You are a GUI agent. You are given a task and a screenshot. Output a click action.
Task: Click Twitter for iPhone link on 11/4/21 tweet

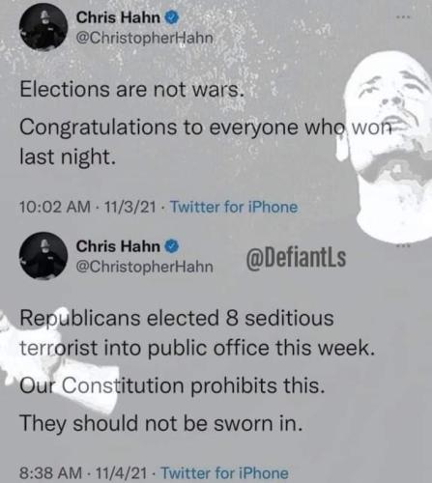(x=224, y=473)
